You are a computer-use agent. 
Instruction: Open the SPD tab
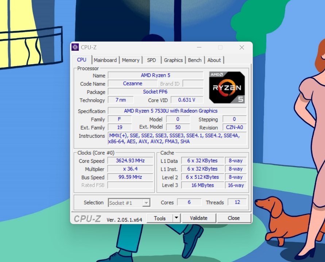coord(151,60)
